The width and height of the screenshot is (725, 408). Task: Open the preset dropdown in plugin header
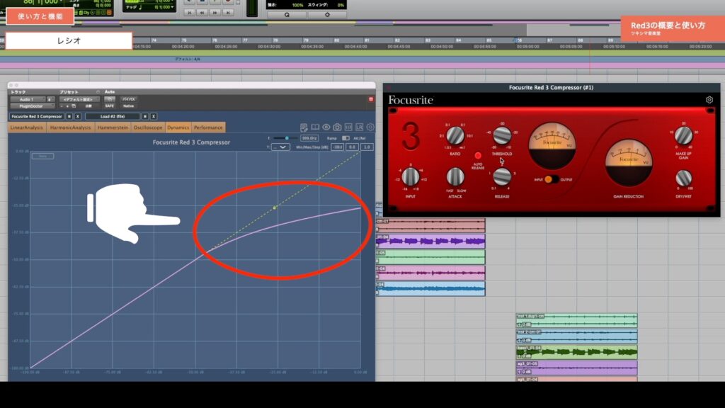click(79, 99)
